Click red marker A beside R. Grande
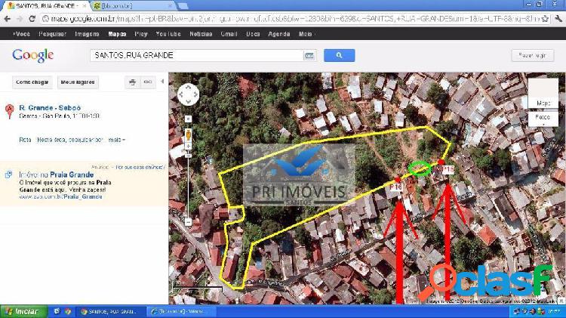566x318 pixels. tap(9, 111)
